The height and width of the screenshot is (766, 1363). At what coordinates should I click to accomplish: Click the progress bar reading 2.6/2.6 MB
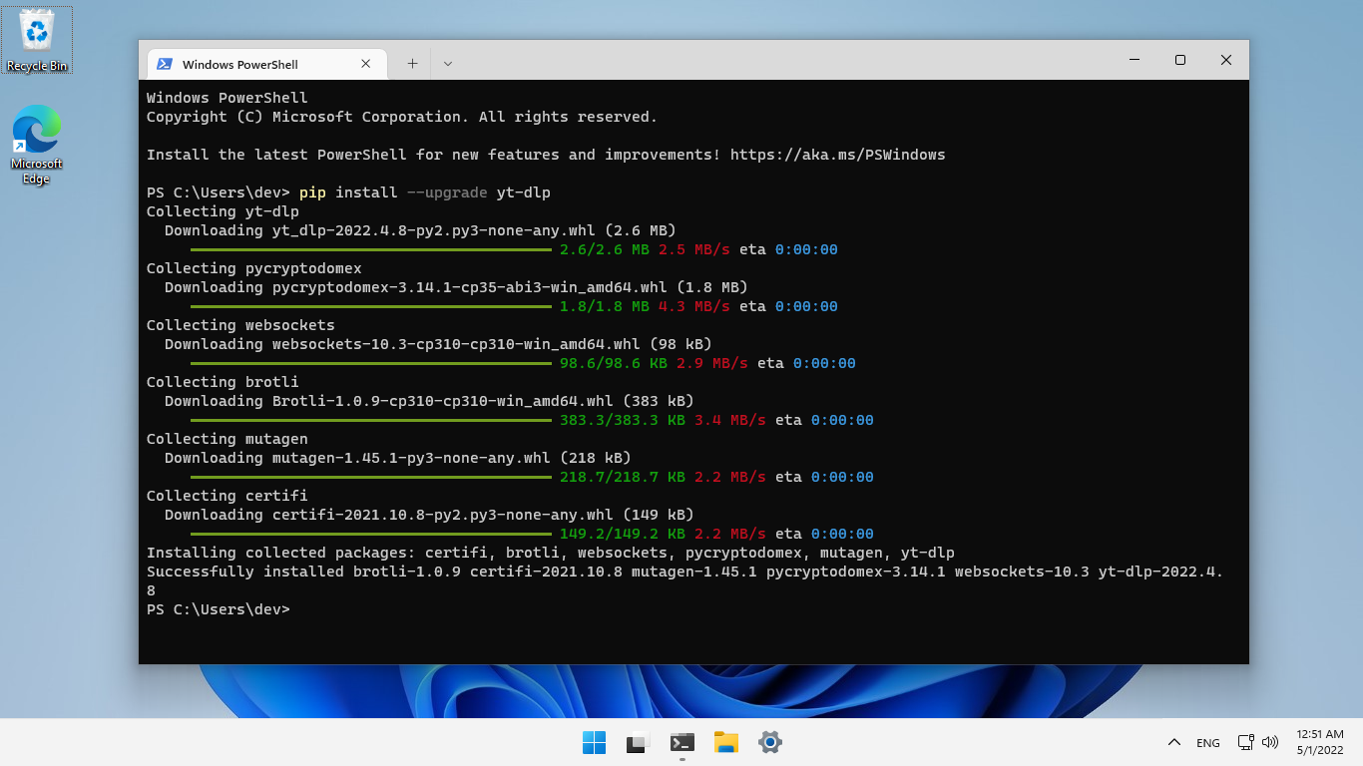pos(371,249)
